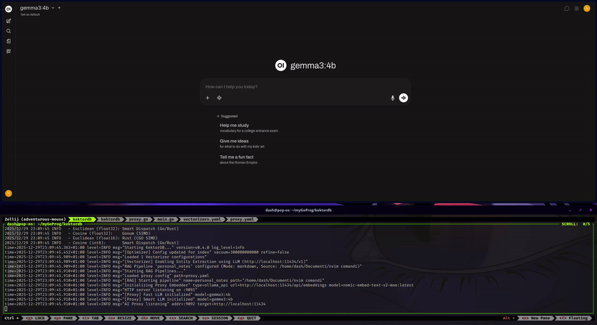597x325 pixels.
Task: Close the terminal window
Action: (591, 210)
